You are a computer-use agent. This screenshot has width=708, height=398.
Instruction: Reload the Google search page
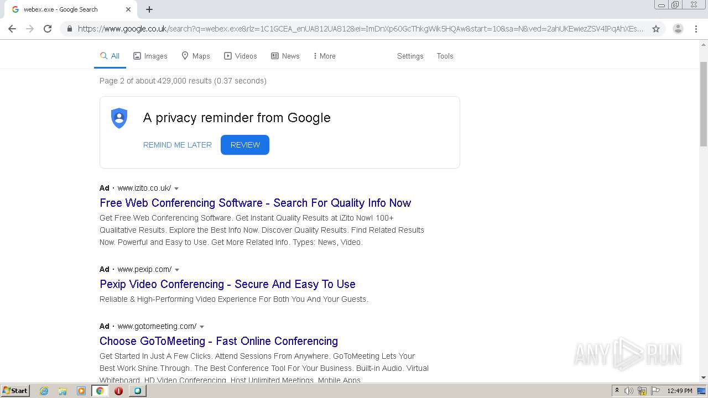pyautogui.click(x=48, y=29)
